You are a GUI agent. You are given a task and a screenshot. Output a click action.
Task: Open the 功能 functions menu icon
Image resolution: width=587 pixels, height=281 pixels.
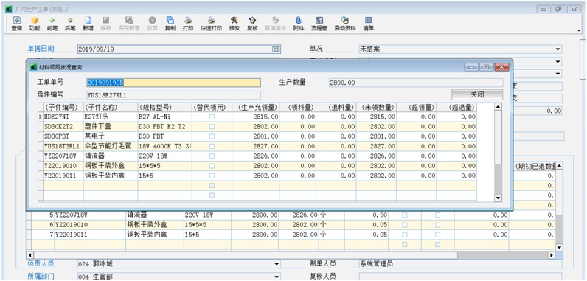35,24
